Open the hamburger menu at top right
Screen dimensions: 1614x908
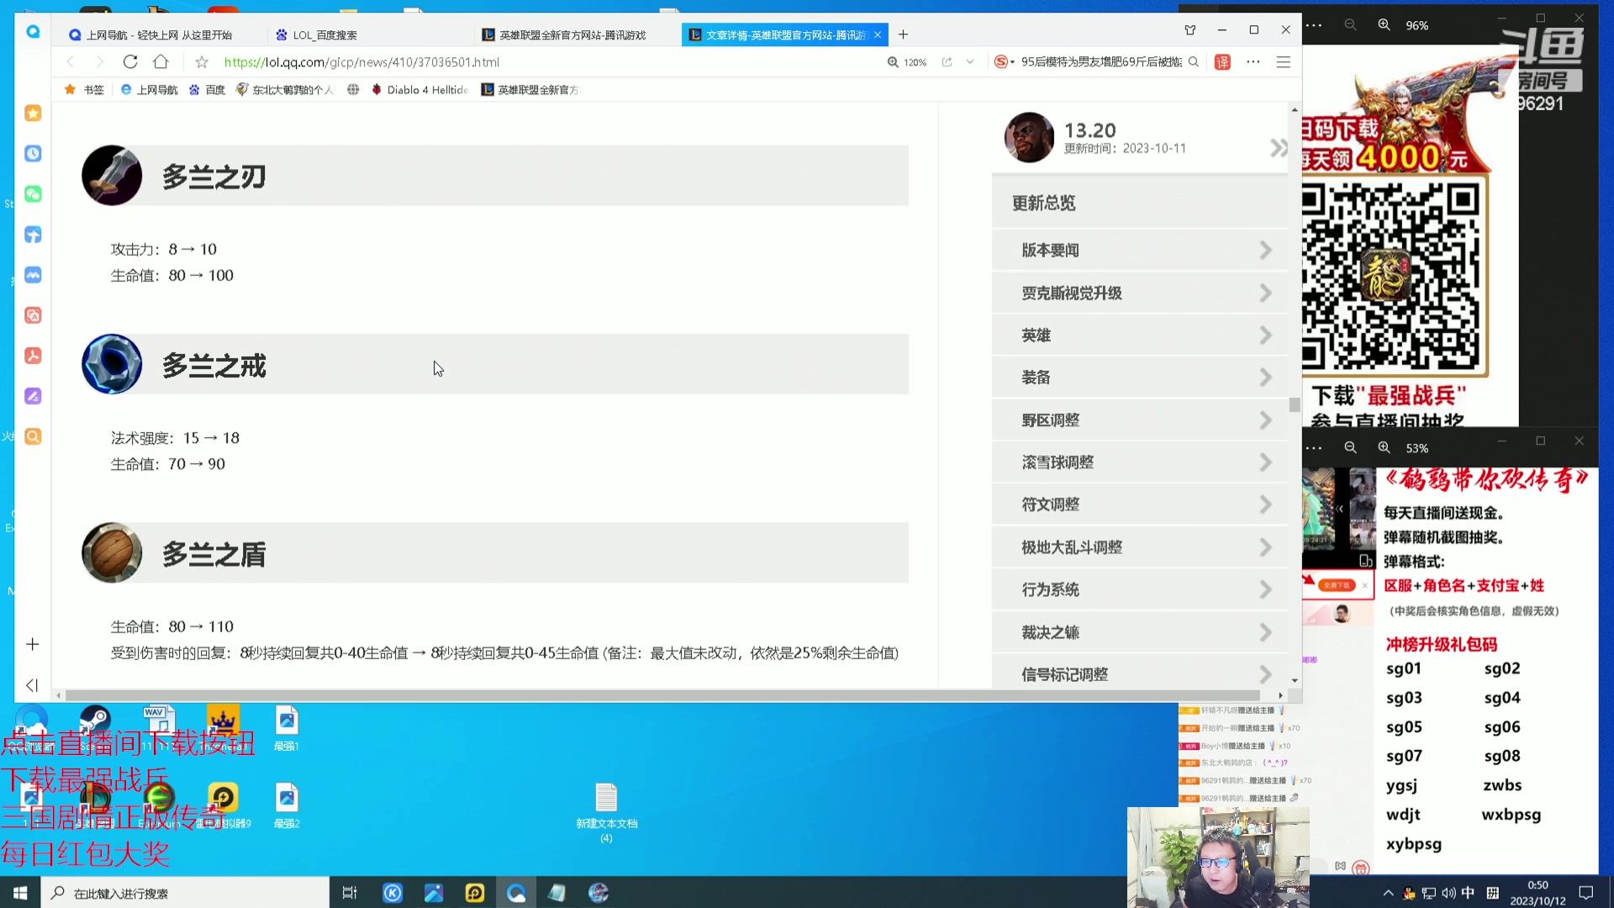1284,61
